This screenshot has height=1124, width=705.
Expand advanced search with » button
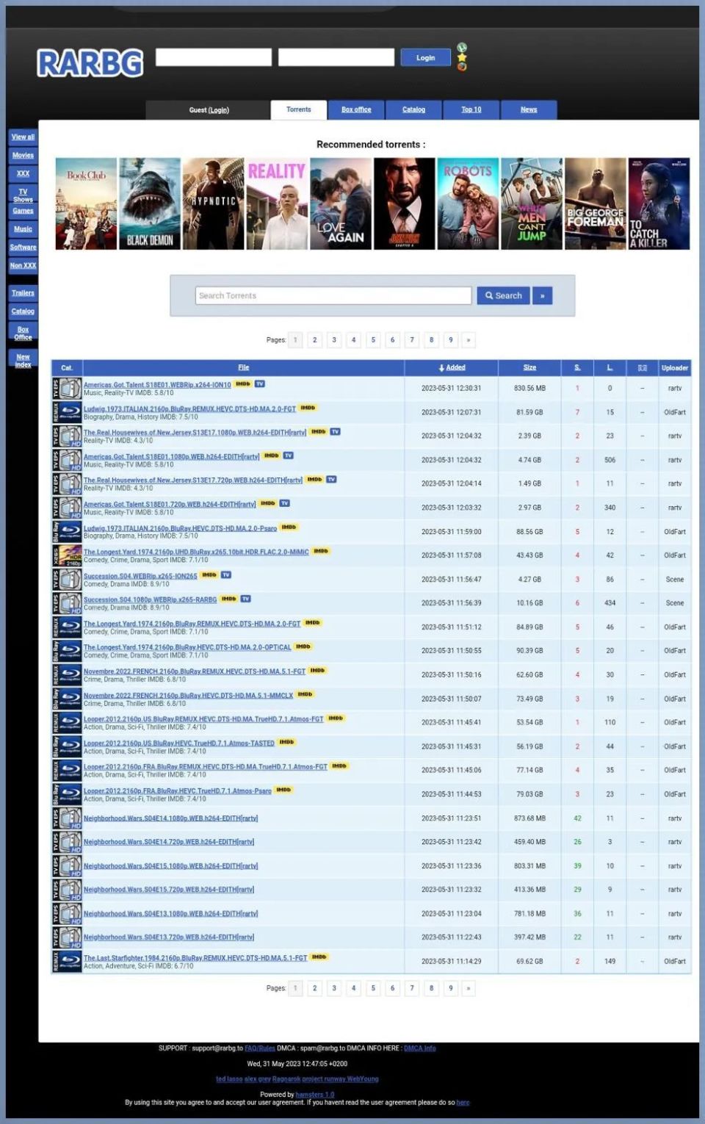click(x=542, y=296)
